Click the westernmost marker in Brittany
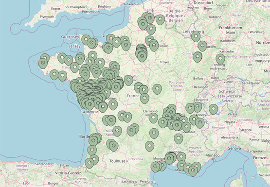Viewport: 270px width, 187px height. (43, 64)
